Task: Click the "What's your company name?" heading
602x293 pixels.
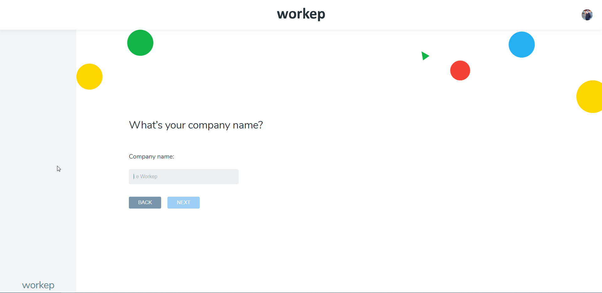Action: (196, 125)
